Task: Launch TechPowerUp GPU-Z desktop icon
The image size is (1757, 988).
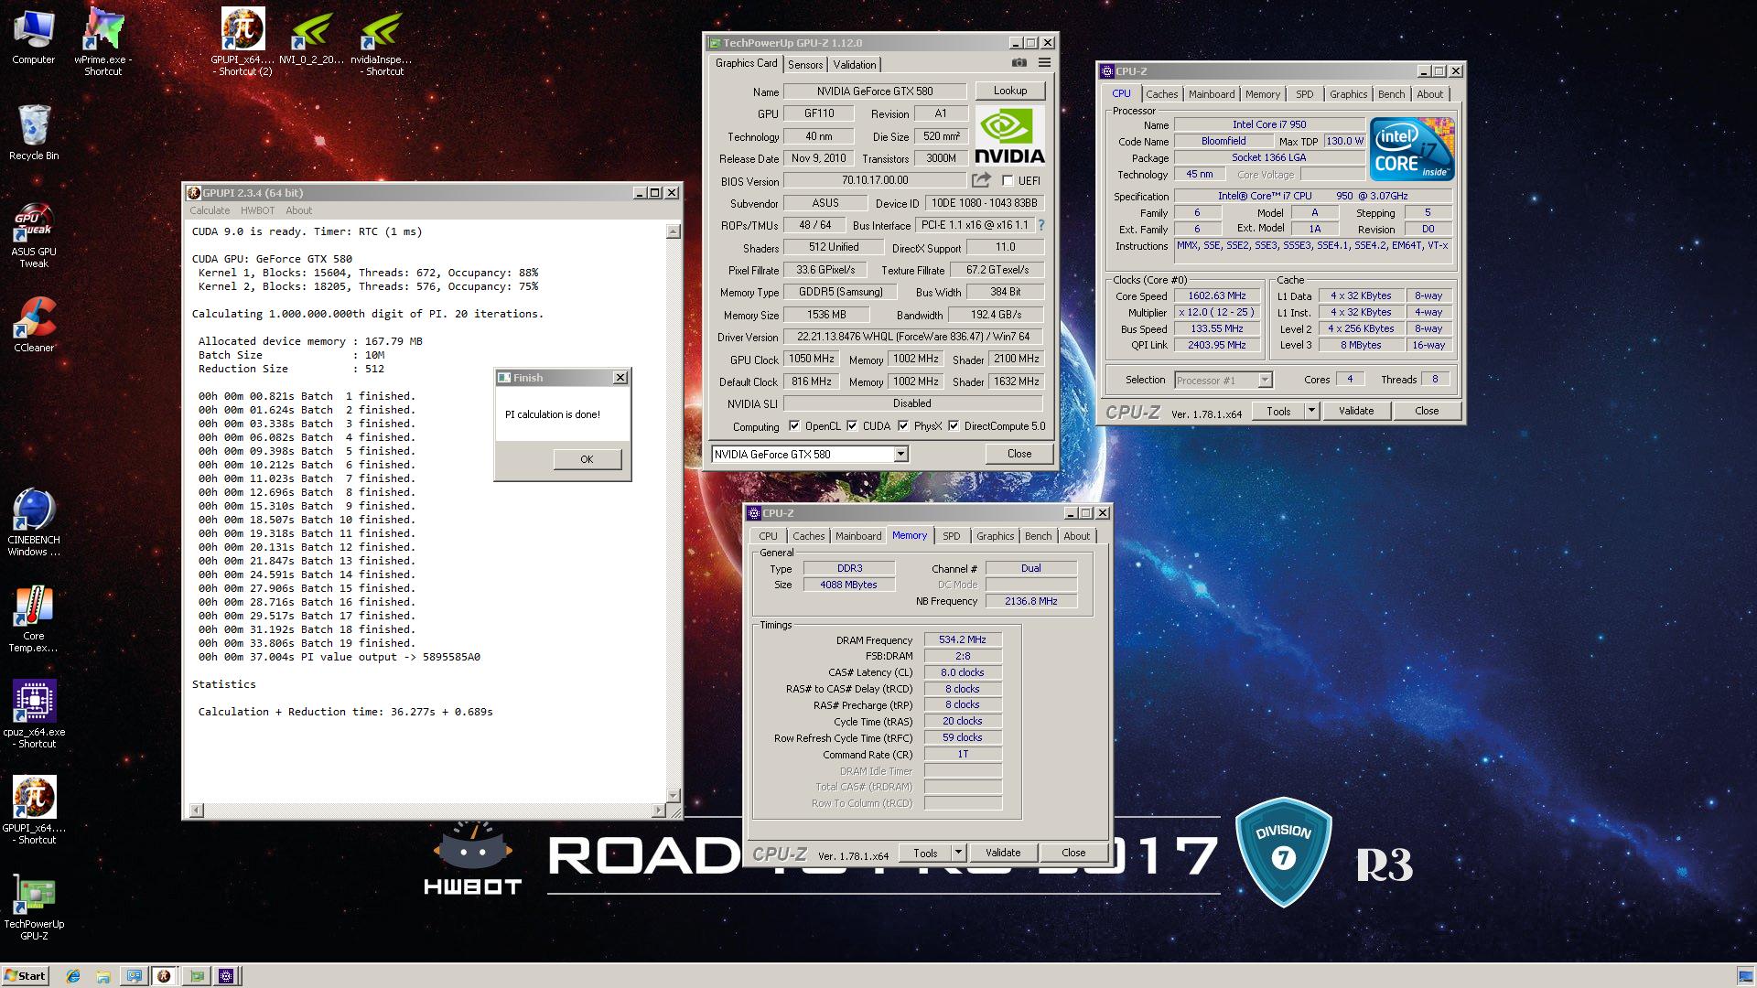Action: pyautogui.click(x=34, y=907)
